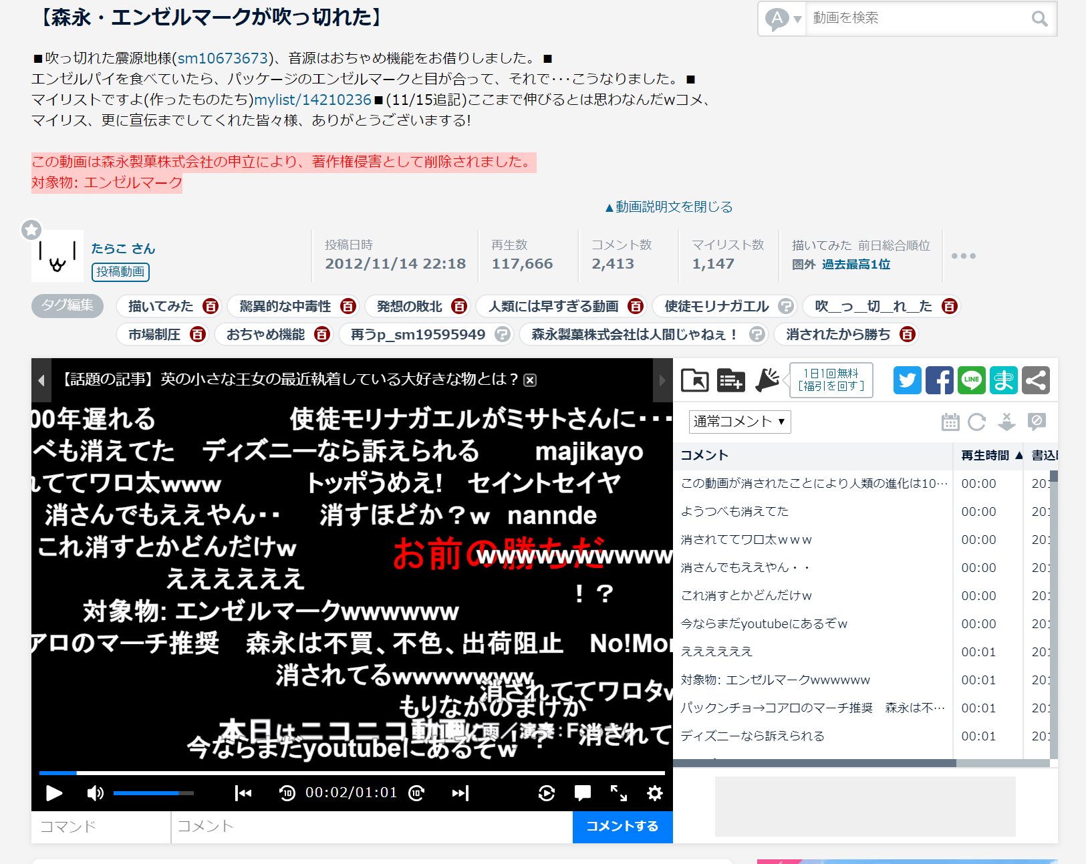The height and width of the screenshot is (864, 1086).
Task: Click the search magnifier icon
Action: (1039, 19)
